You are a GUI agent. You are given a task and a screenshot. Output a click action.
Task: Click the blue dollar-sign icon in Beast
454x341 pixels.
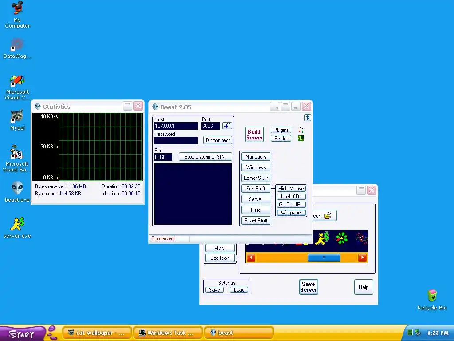308,117
